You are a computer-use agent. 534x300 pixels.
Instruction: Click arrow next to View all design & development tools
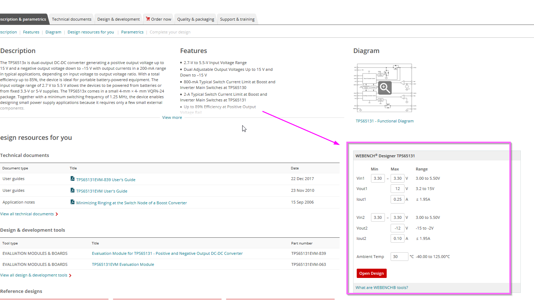(x=70, y=275)
